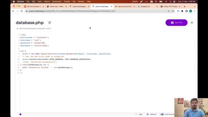
Task: Share this page from the address bar
Action: (x=169, y=11)
